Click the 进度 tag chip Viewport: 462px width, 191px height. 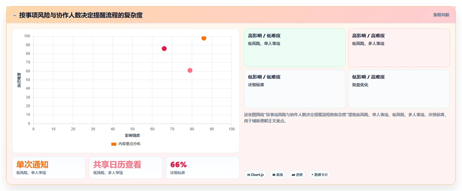point(297,175)
